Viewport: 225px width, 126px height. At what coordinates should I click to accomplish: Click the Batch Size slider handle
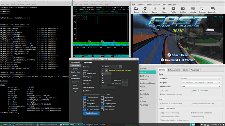(98, 94)
